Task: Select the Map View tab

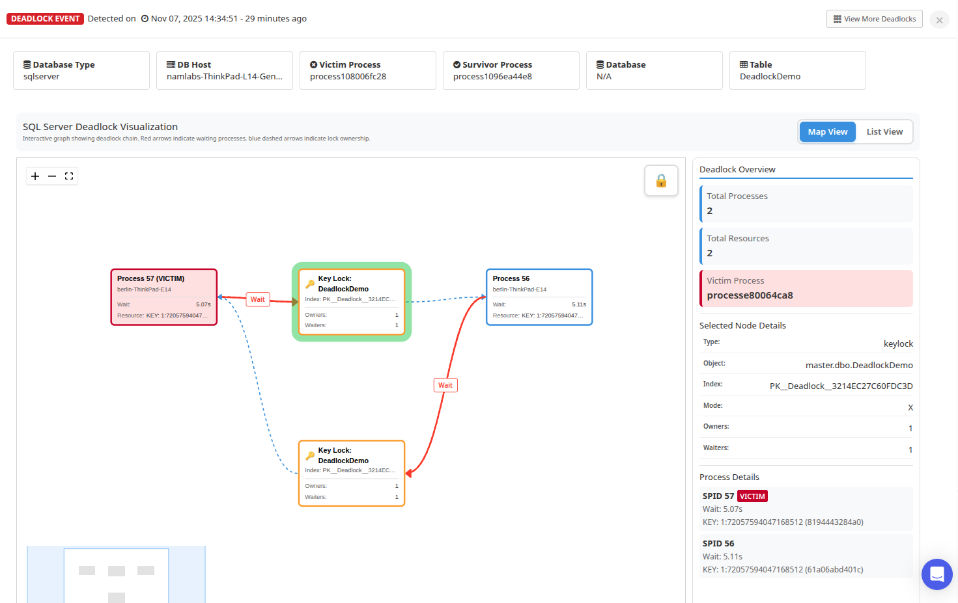Action: point(827,131)
